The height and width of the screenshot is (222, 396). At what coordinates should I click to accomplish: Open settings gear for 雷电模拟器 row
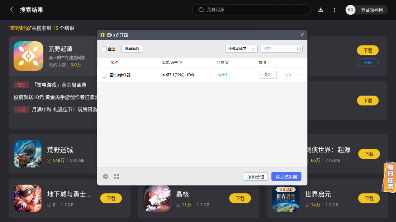pos(289,75)
